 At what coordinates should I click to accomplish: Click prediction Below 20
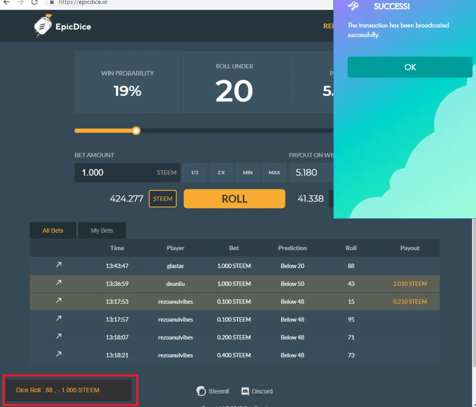coord(293,266)
